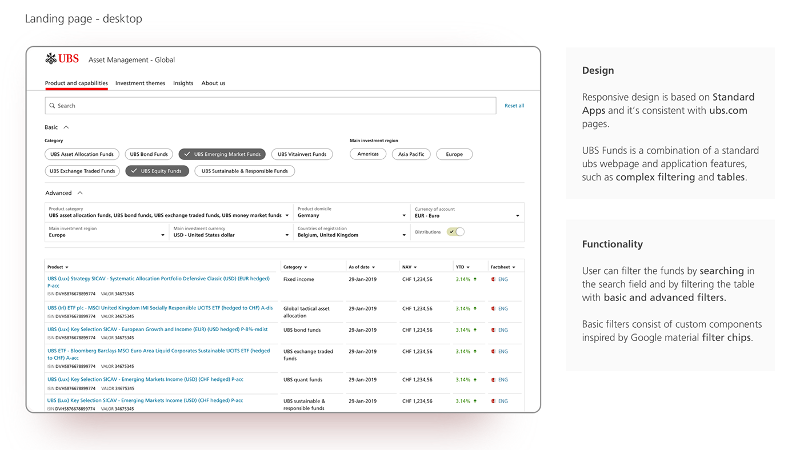Viewport: 800px width, 450px height.
Task: Click the search magnifier icon
Action: coord(52,106)
